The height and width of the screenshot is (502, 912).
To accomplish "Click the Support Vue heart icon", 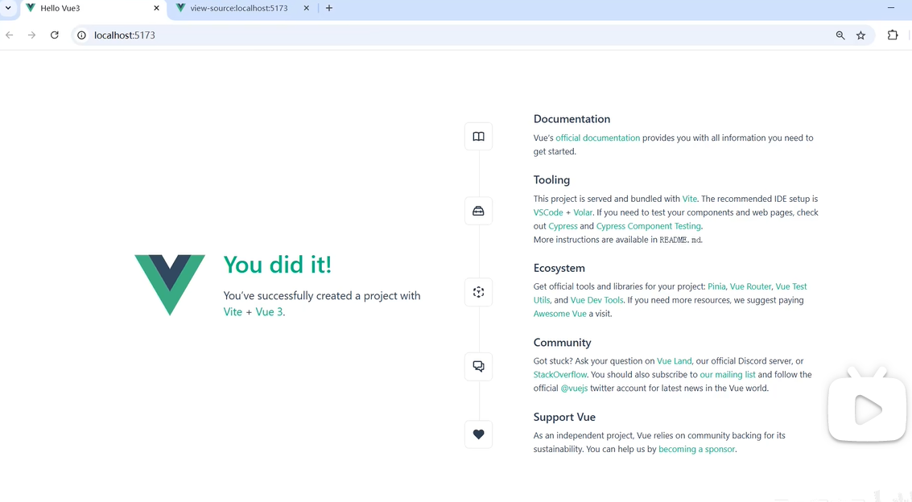I will [478, 434].
